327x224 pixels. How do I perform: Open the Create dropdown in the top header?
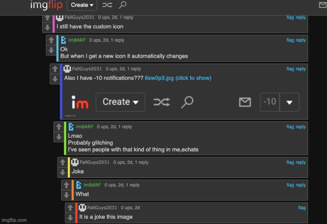click(82, 5)
